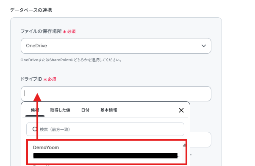This screenshot has height=166, width=255.
Task: Click the magnifier search icon
Action: (x=34, y=129)
